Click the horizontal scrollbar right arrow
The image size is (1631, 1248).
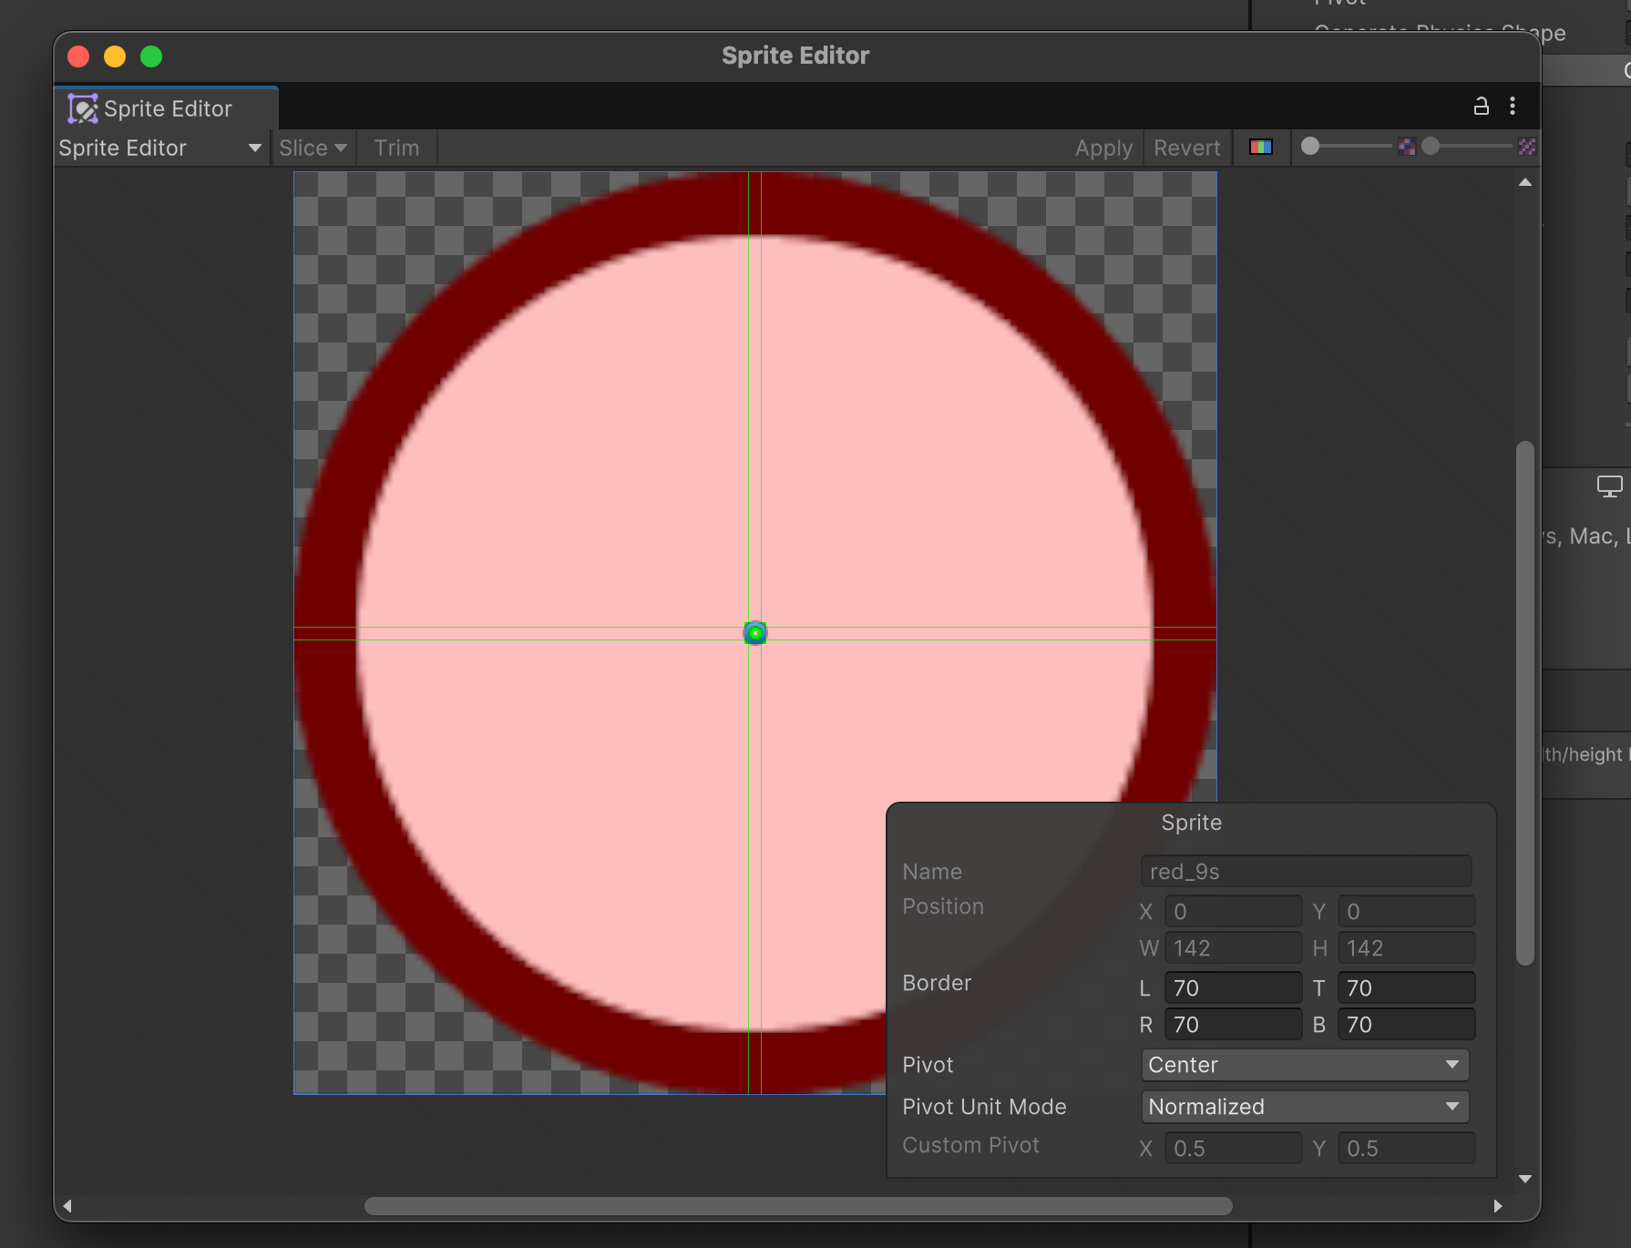pos(1498,1206)
